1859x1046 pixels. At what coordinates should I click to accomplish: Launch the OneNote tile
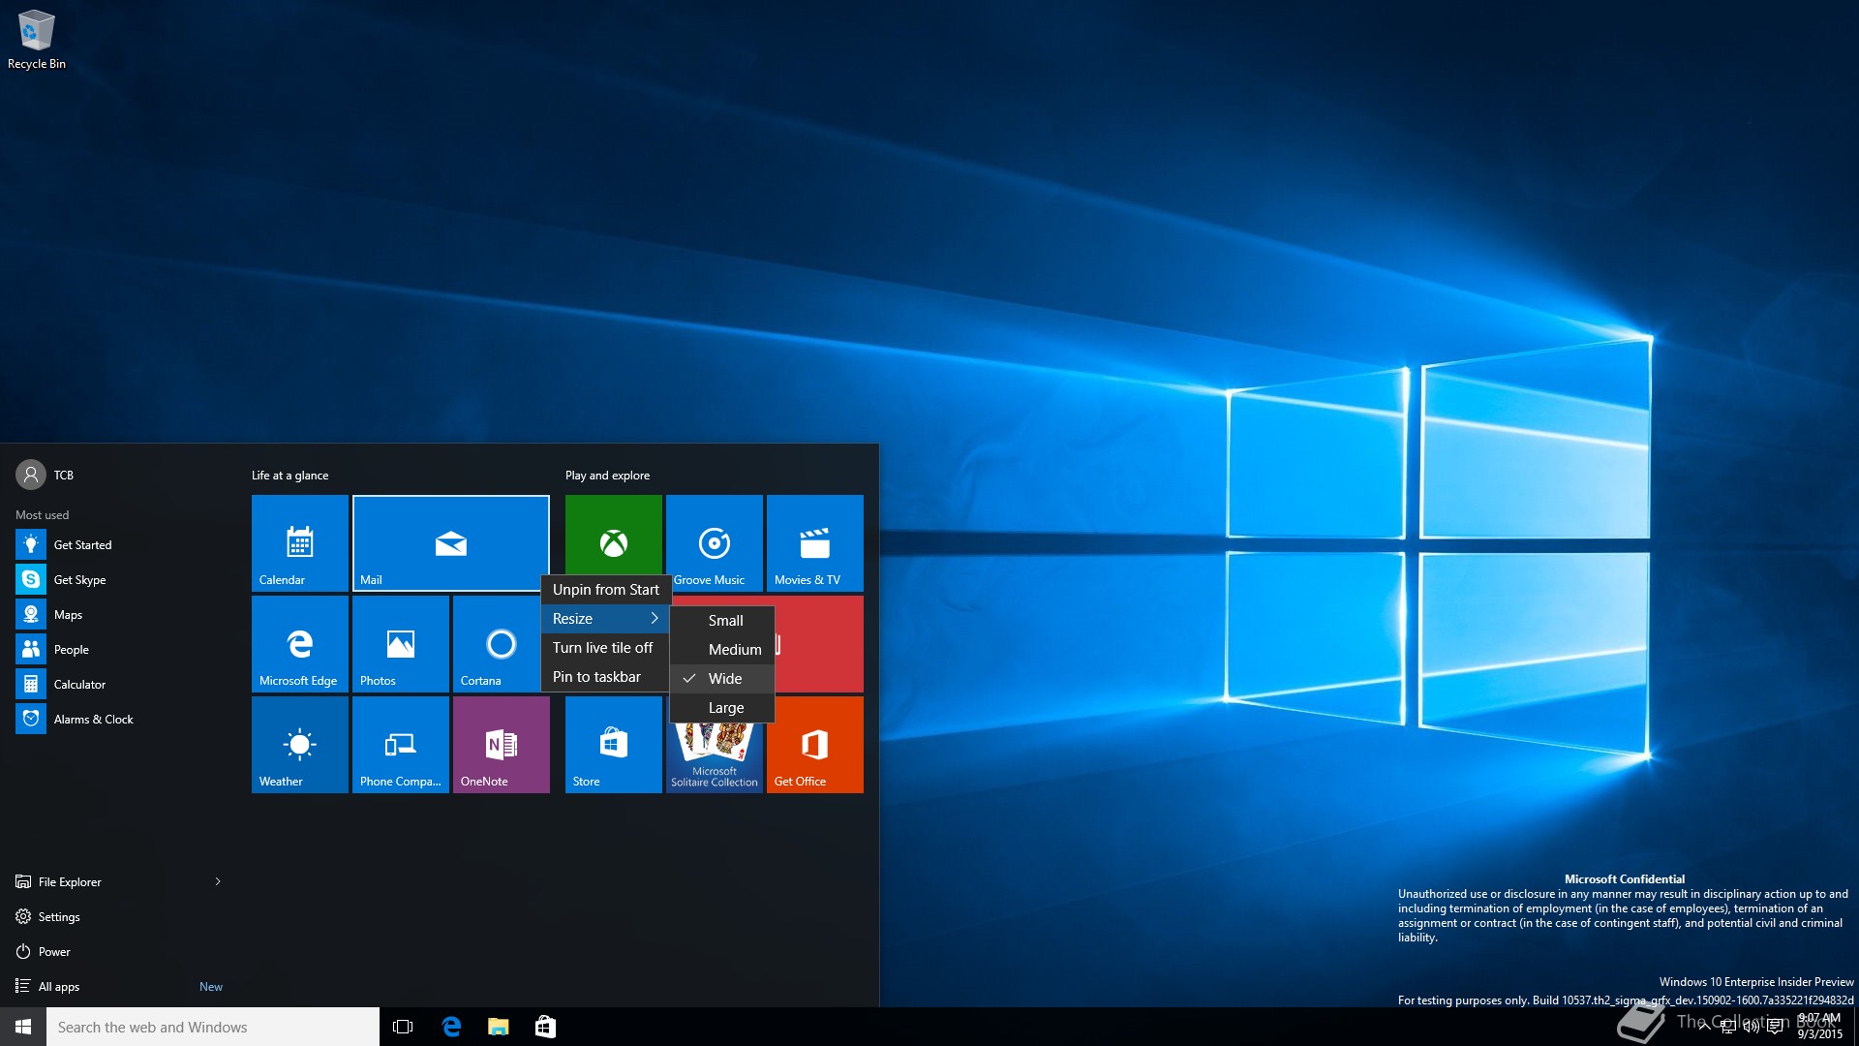tap(502, 745)
